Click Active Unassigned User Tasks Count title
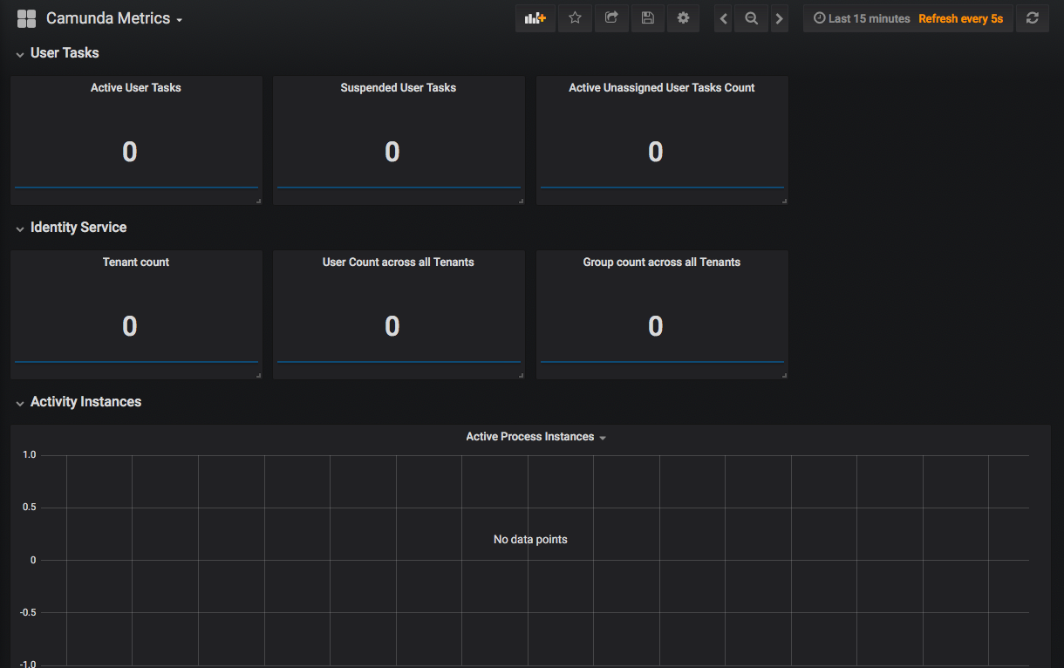Screen dimensions: 1064x668 coord(662,87)
